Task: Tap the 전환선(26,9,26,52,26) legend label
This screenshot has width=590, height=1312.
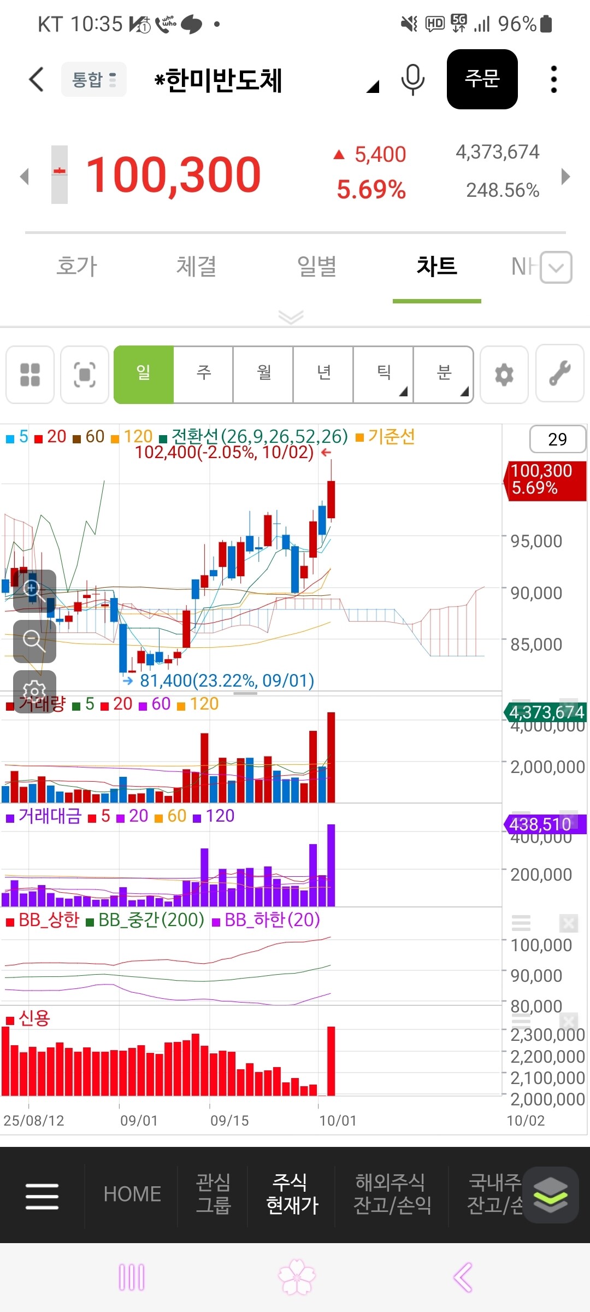Action: 253,436
